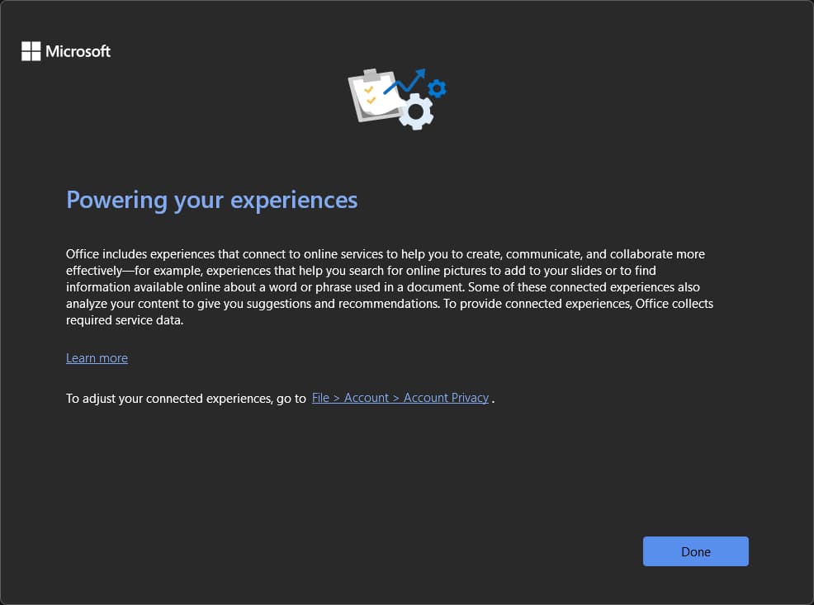Image resolution: width=814 pixels, height=605 pixels.
Task: Click the metal clip atop the clipboard
Action: [x=368, y=75]
